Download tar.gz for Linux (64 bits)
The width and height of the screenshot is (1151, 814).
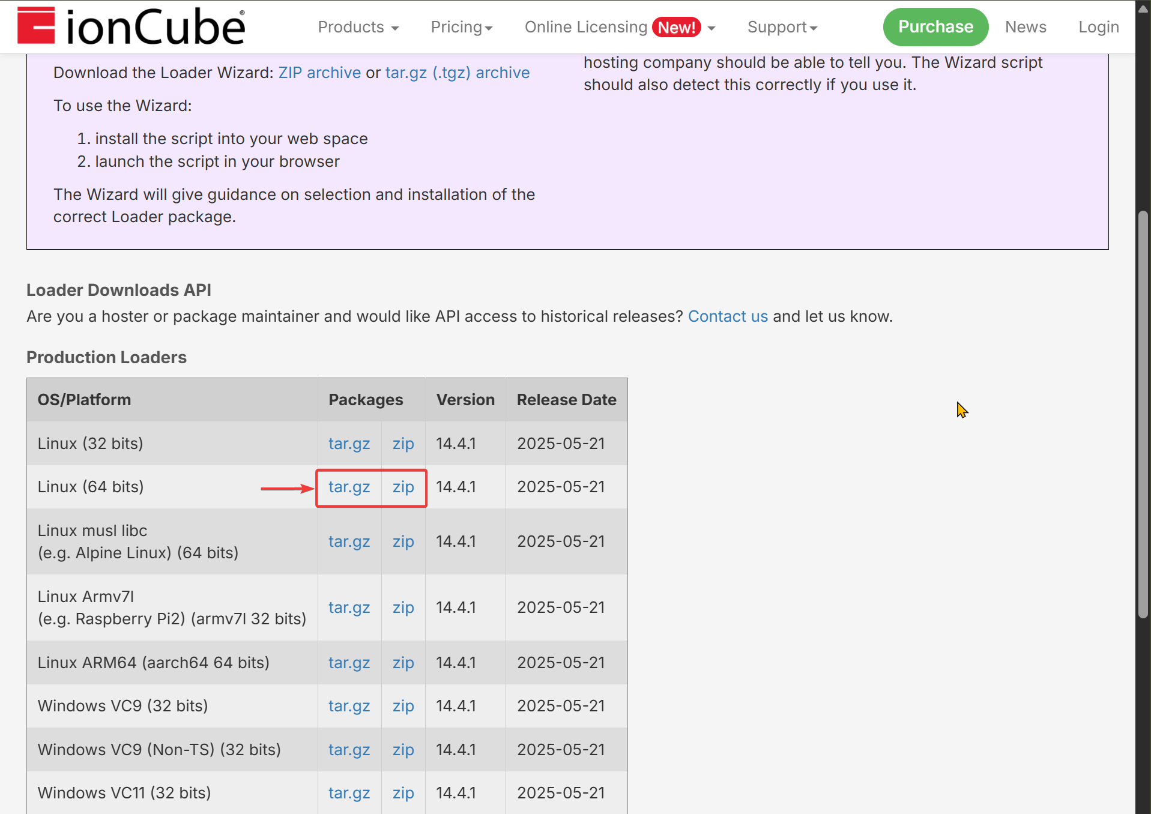point(349,487)
